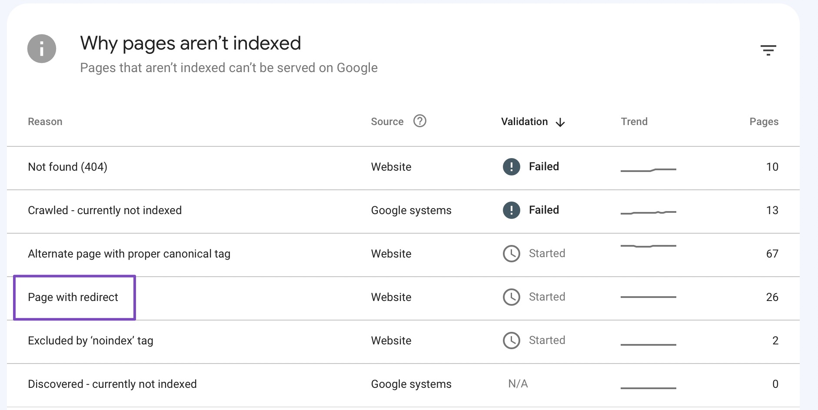Screen dimensions: 818x410
Task: Click clock icon in Excluded by noindex row
Action: (512, 341)
